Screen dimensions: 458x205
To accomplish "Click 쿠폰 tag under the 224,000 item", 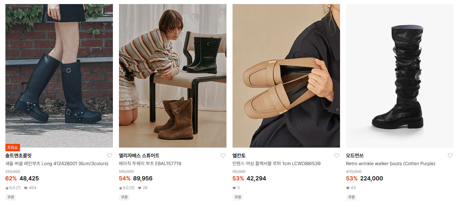I will click(352, 197).
